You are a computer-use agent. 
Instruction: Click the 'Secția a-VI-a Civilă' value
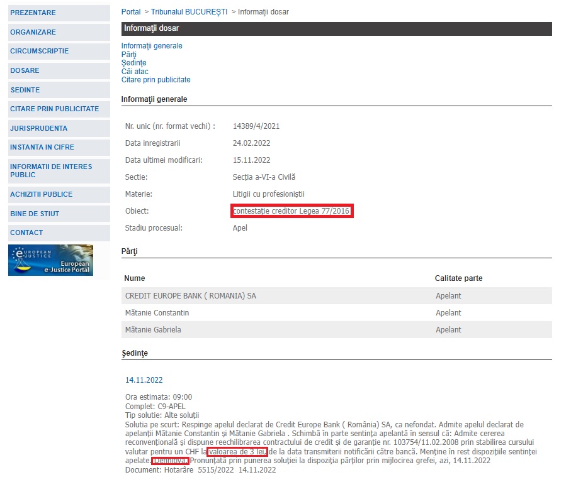tap(264, 177)
